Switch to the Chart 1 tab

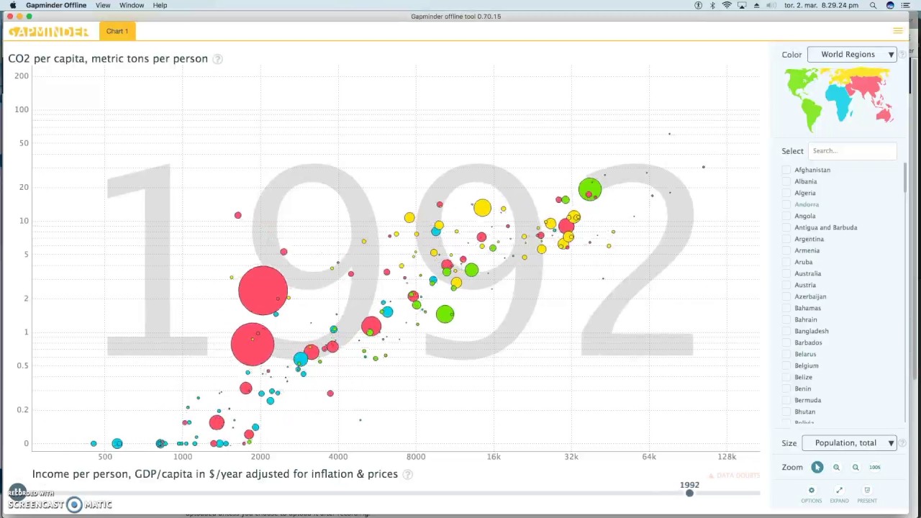click(117, 31)
